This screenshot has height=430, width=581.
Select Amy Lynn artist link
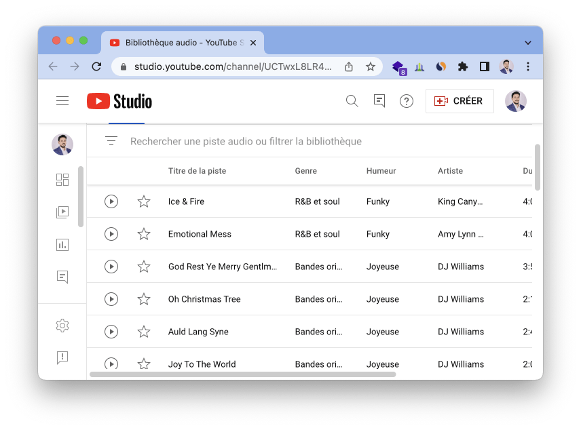[x=461, y=234]
